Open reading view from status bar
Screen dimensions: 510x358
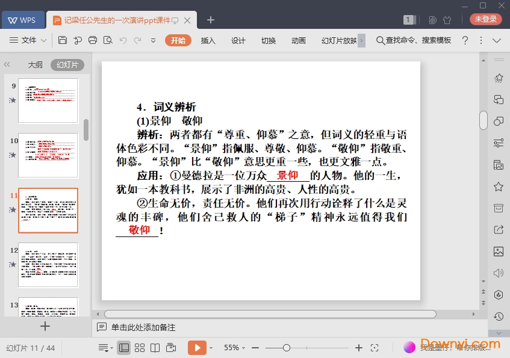point(155,348)
